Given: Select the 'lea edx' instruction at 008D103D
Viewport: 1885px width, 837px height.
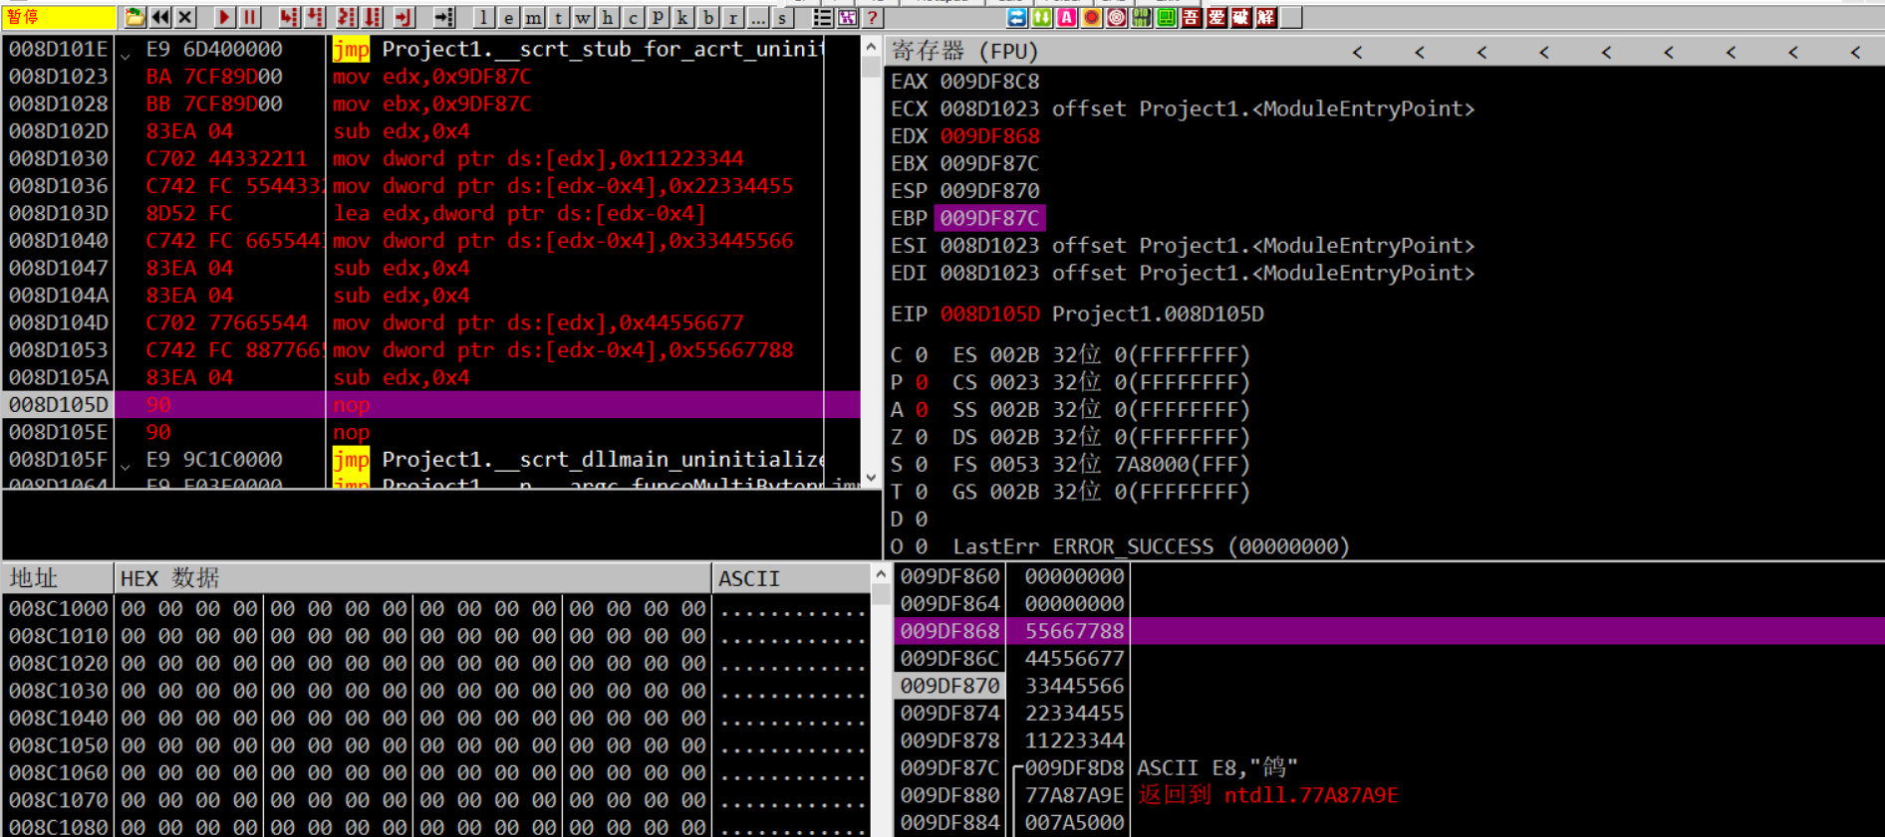Looking at the screenshot, I should [519, 213].
